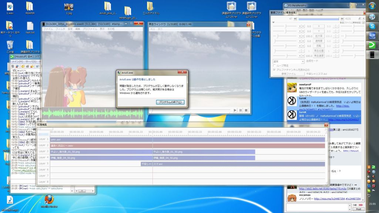Open the REAPER desktop folder
The width and height of the screenshot is (379, 213).
30,8
